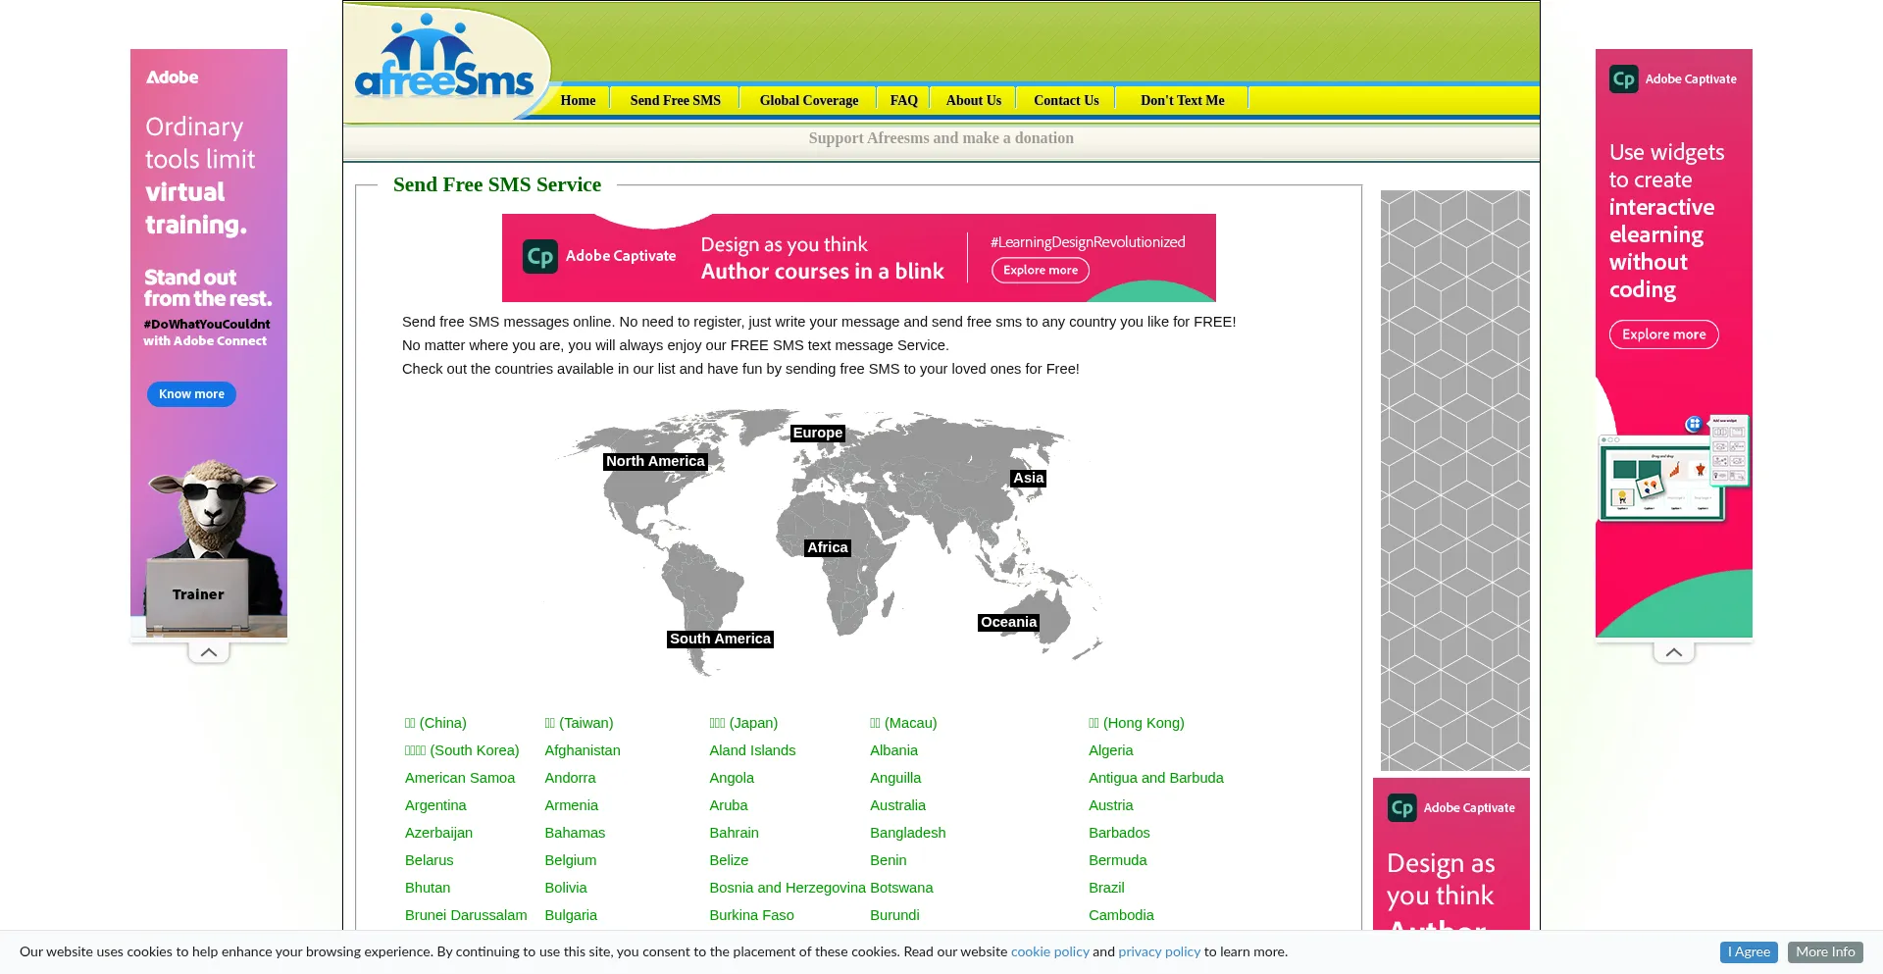Screen dimensions: 1883x974
Task: Collapse the right Adobe Captivate ad chevron
Action: click(x=1673, y=652)
